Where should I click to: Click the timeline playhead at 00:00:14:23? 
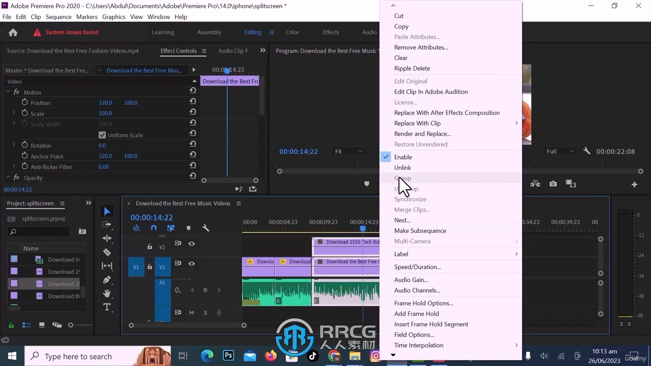pos(363,229)
